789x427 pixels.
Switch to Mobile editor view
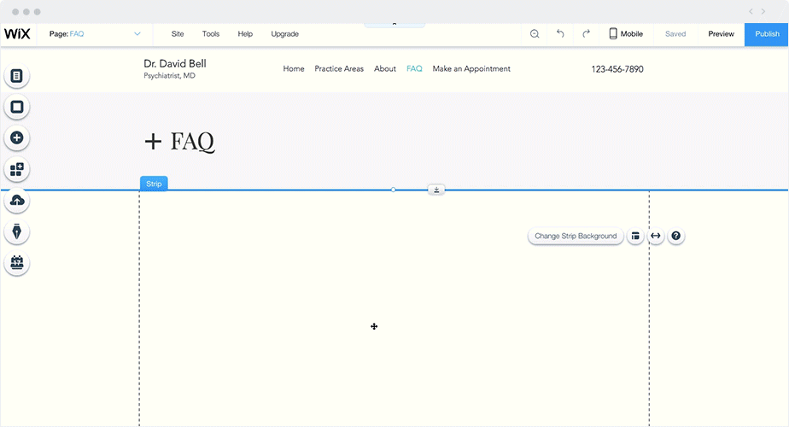[x=626, y=34]
